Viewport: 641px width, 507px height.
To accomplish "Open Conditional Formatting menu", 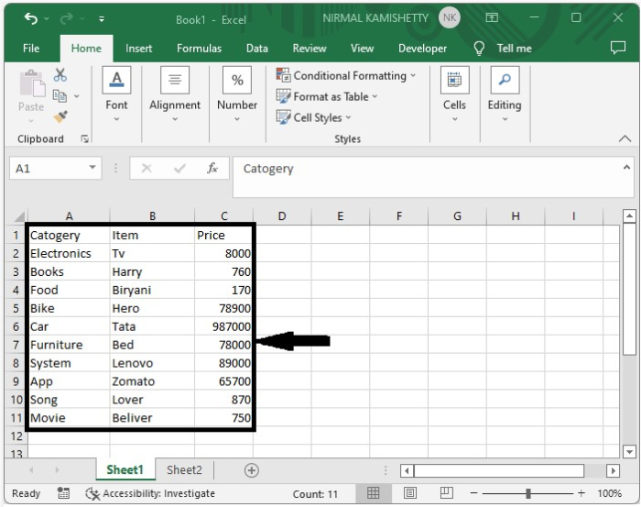I will (346, 76).
